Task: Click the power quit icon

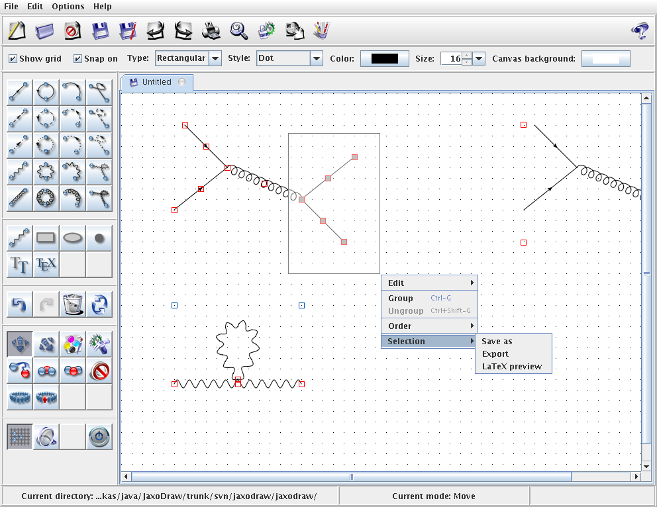Action: (99, 437)
